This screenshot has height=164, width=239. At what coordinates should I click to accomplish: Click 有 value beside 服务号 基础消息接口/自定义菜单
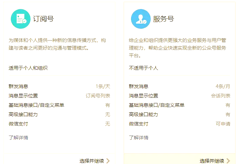click(x=228, y=105)
